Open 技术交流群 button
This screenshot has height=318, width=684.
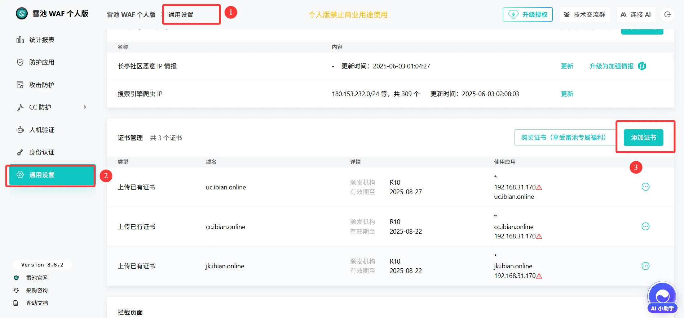click(x=584, y=14)
